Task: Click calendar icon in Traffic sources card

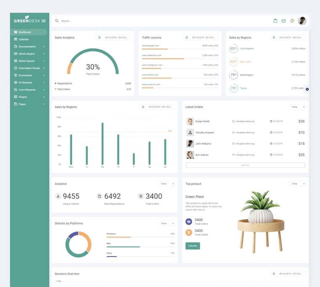Action: tap(187, 38)
